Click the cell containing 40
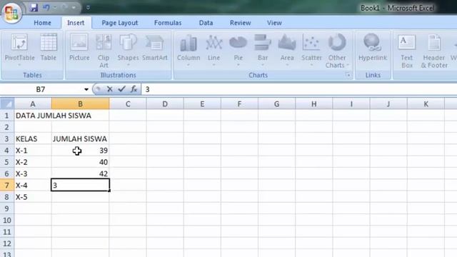This screenshot has height=257, width=457. (x=80, y=162)
